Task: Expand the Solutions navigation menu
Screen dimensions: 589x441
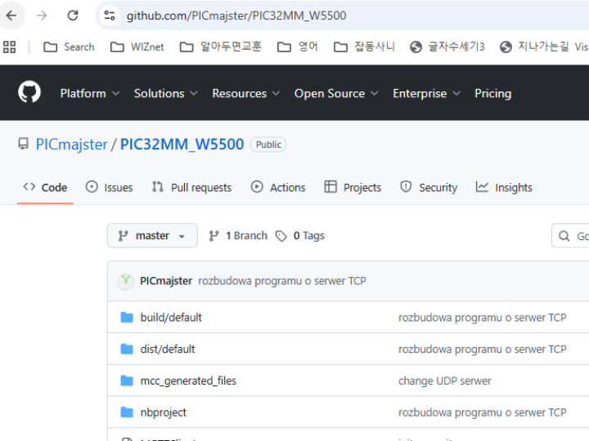Action: click(x=166, y=93)
